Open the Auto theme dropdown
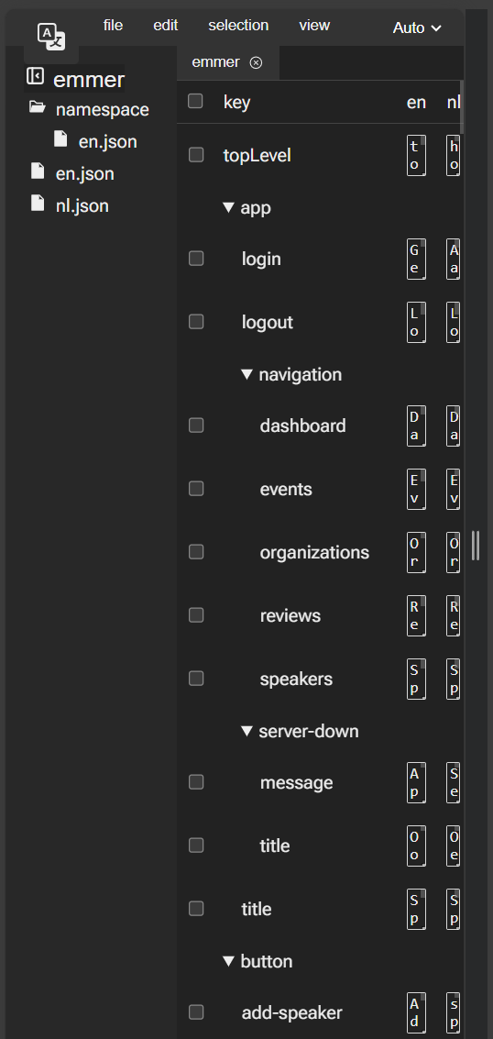 click(x=417, y=28)
